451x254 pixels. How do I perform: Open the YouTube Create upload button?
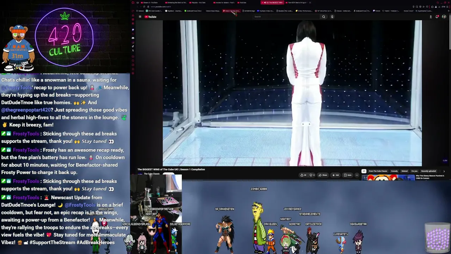(431, 17)
